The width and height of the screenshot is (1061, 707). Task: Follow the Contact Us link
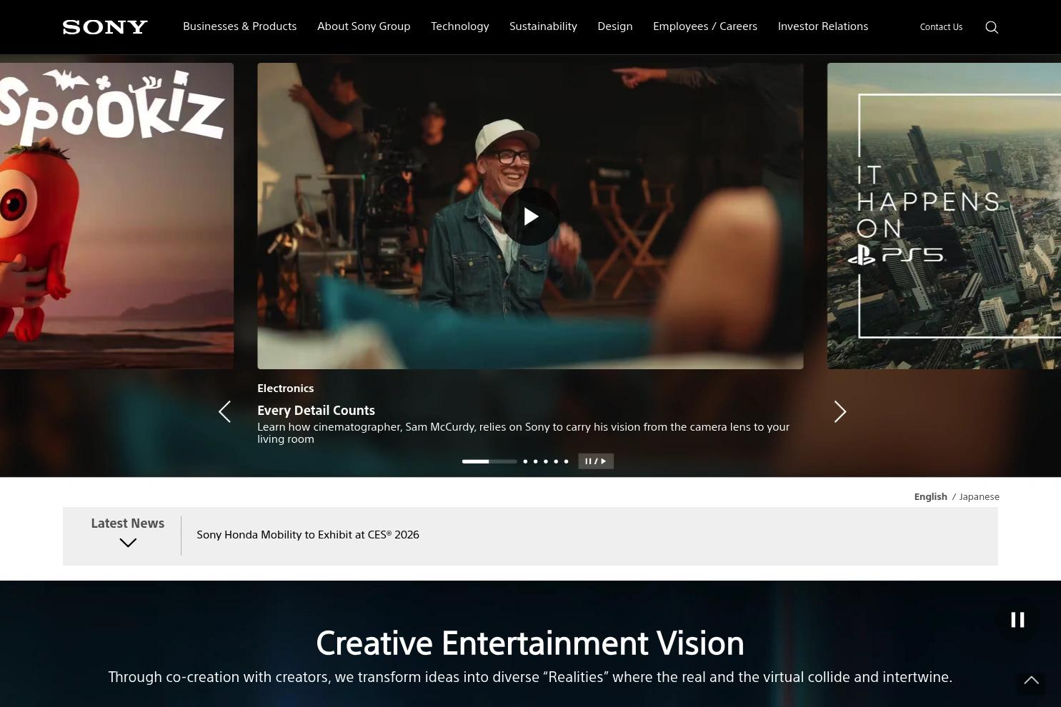point(941,27)
